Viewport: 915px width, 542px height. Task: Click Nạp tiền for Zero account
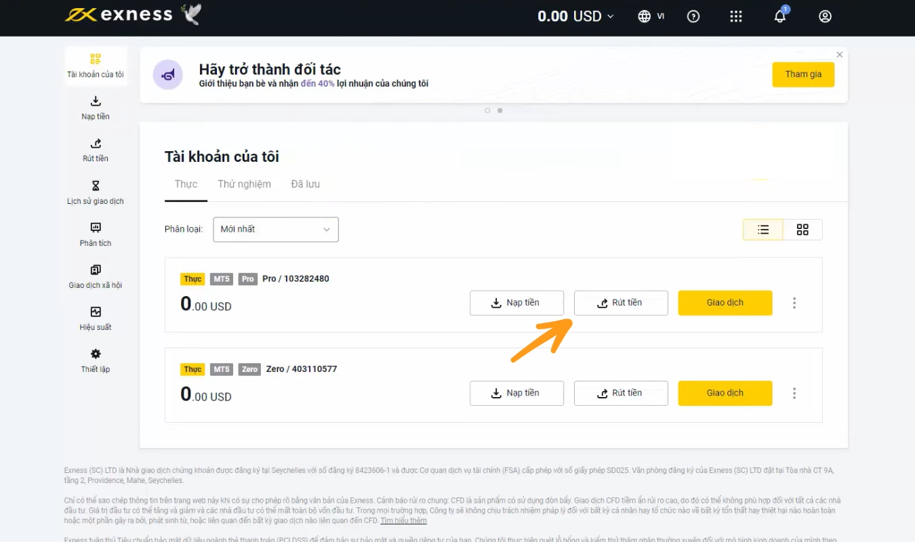(516, 393)
